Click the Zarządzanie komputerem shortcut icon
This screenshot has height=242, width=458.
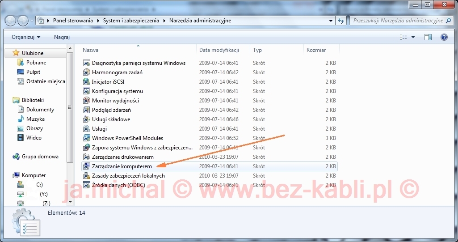[x=87, y=166]
